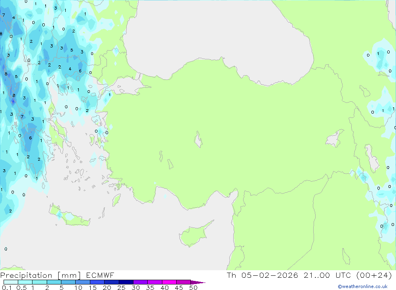Choose the 20–25 mm dark blue swatch
This screenshot has height=290, width=396.
click(111, 282)
